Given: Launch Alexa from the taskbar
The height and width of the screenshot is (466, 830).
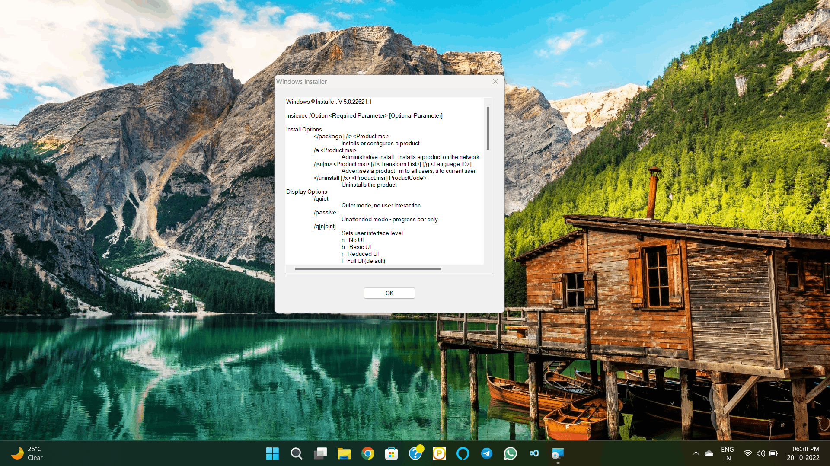Looking at the screenshot, I should (463, 453).
